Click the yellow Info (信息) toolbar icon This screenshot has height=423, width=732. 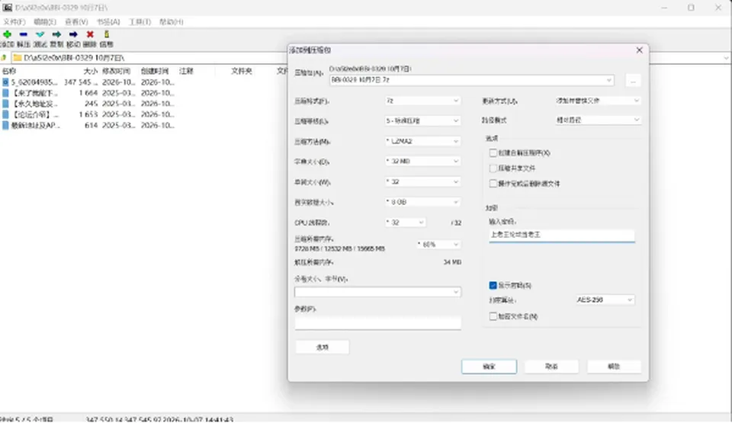(x=107, y=34)
